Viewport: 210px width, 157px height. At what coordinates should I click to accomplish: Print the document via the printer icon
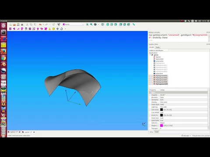pos(22,24)
